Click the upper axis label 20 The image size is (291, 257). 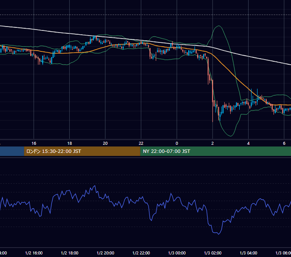tap(105, 143)
